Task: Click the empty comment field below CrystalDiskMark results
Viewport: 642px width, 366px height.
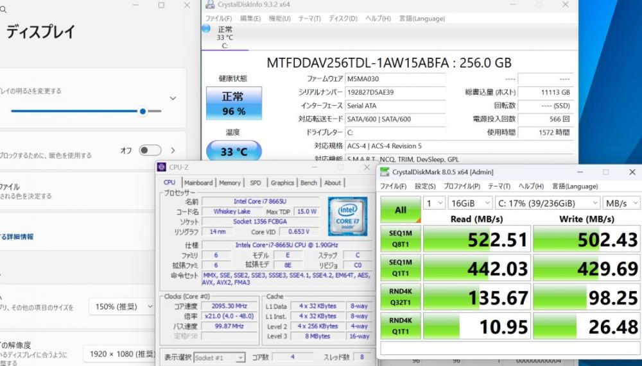Action: point(510,347)
